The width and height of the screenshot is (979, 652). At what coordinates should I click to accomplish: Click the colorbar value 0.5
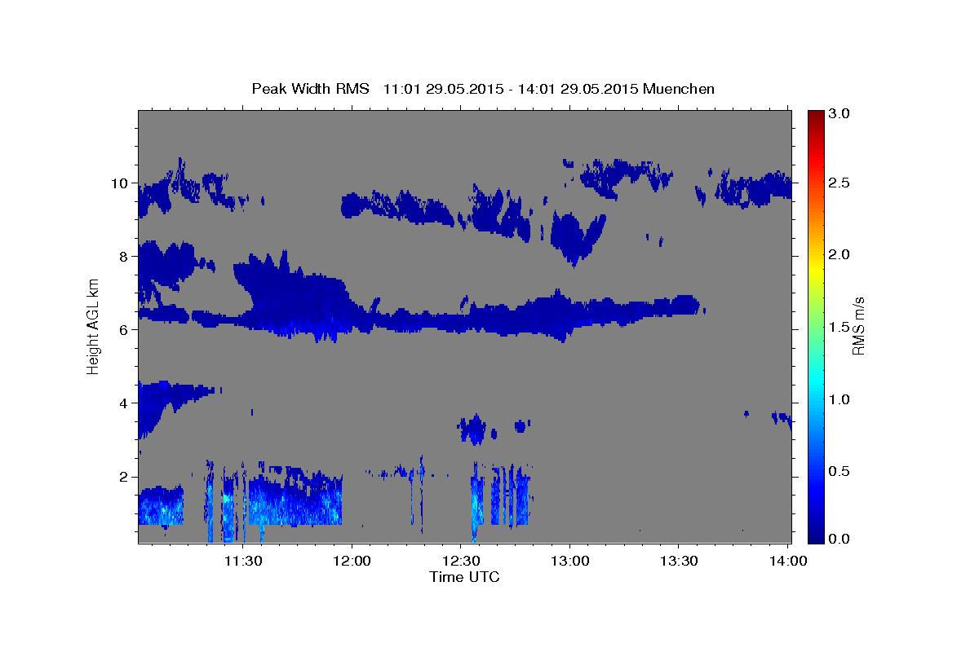[x=839, y=472]
